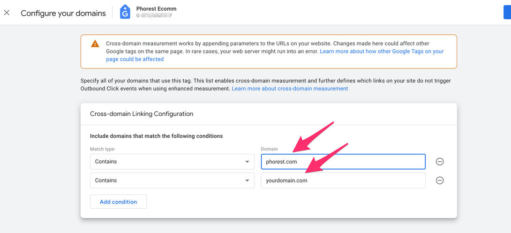Image resolution: width=511 pixels, height=233 pixels.
Task: Remove the phorest.com domain condition
Action: [440, 162]
